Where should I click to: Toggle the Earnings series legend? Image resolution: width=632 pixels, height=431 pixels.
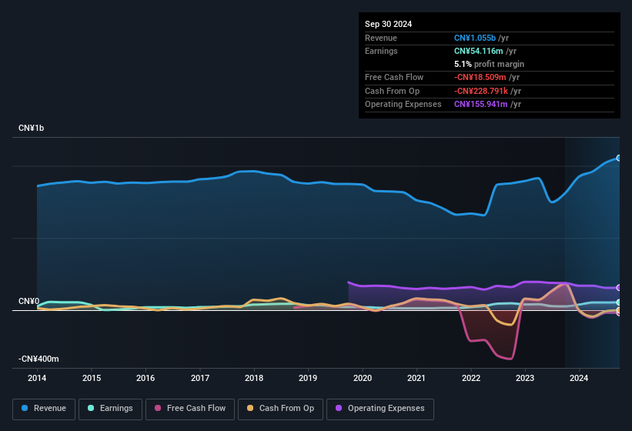point(109,409)
